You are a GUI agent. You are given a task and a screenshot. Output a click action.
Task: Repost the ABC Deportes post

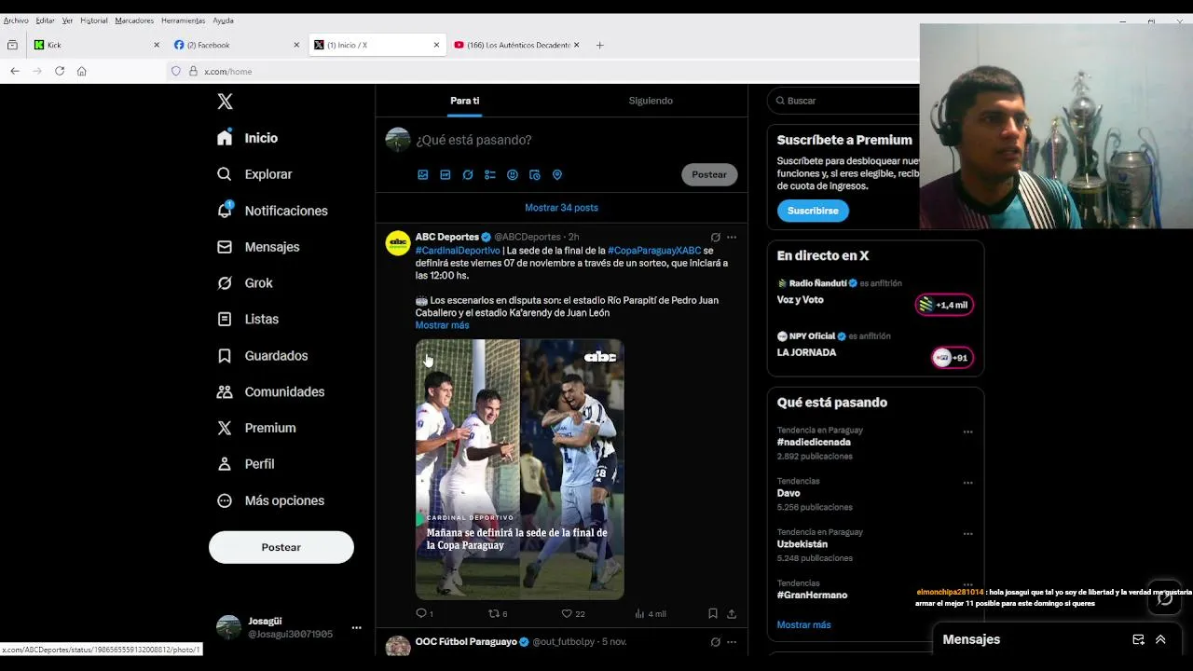tap(498, 613)
